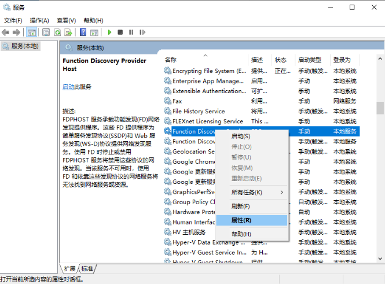Click the Pause service icon
The height and width of the screenshot is (284, 385).
(131, 32)
